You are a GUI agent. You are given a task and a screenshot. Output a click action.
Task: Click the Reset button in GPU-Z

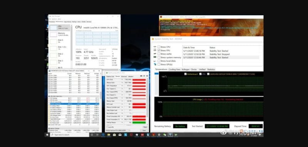[x=145, y=127]
